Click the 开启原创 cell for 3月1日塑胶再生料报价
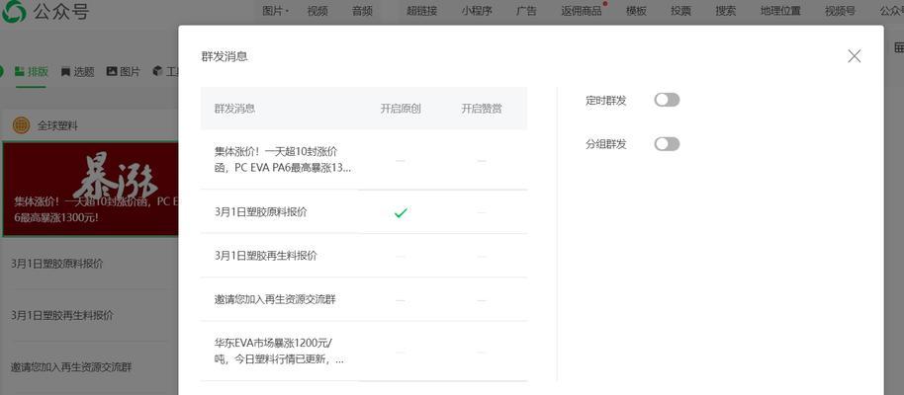904x395 pixels. 401,256
